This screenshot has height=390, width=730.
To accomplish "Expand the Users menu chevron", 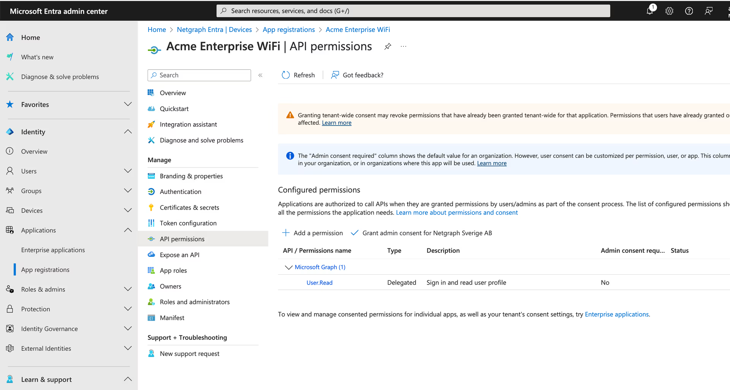I will tap(128, 171).
